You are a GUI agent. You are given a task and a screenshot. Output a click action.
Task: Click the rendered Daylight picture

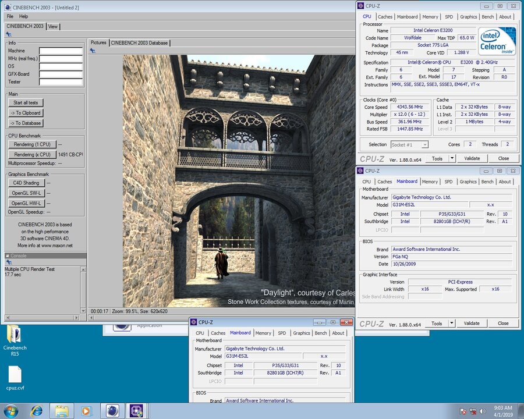[x=239, y=181]
